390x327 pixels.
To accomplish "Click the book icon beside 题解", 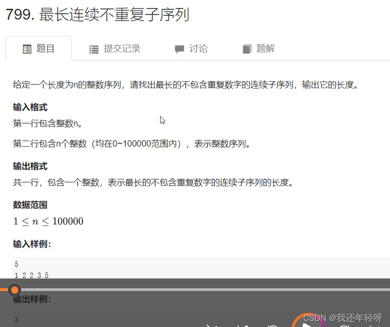I will pos(247,48).
